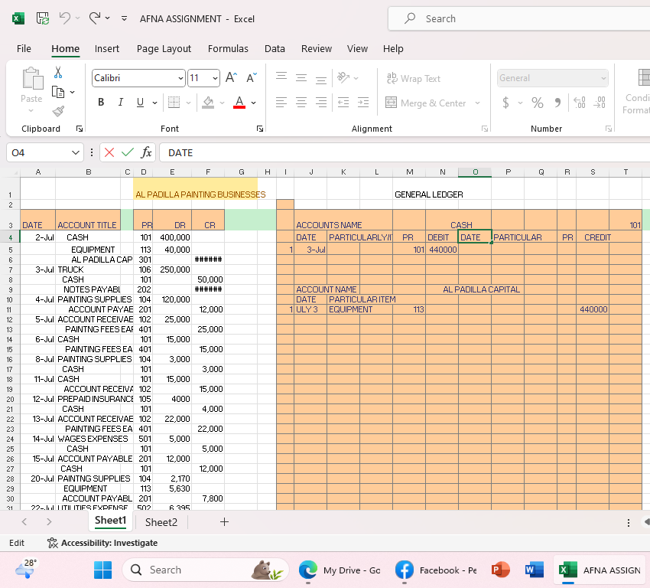This screenshot has height=588, width=650.
Task: Open Microsoft Edge on the taskbar
Action: [308, 570]
